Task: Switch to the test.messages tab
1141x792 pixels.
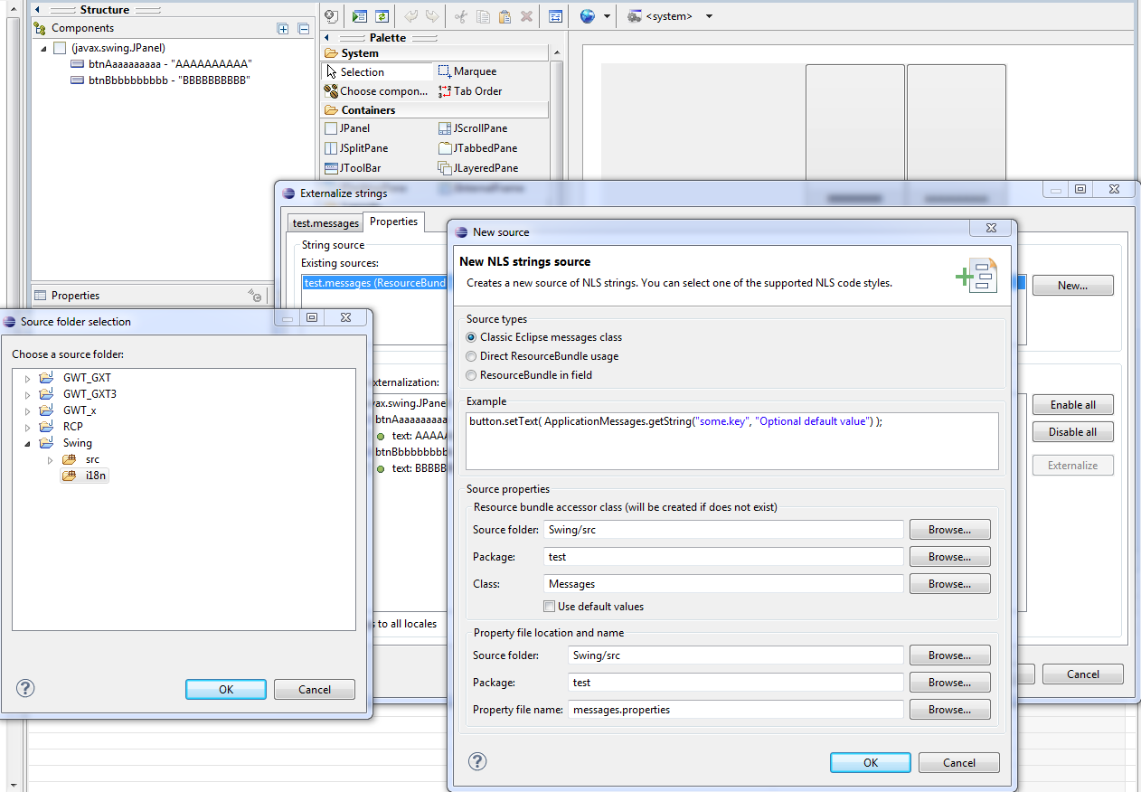Action: pos(325,222)
